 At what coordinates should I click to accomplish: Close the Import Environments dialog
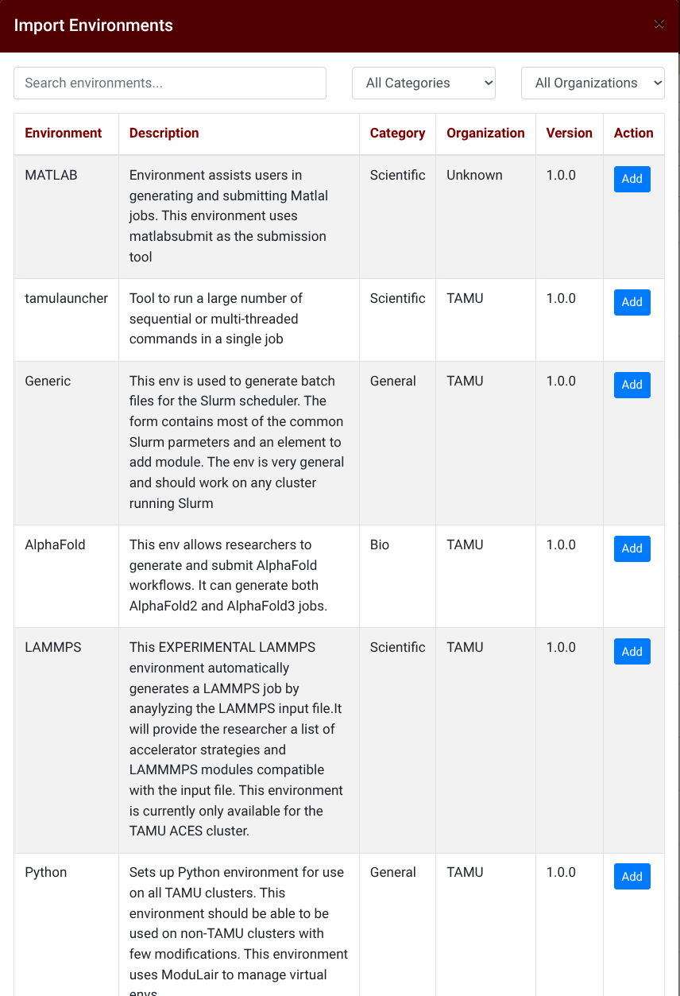coord(659,24)
